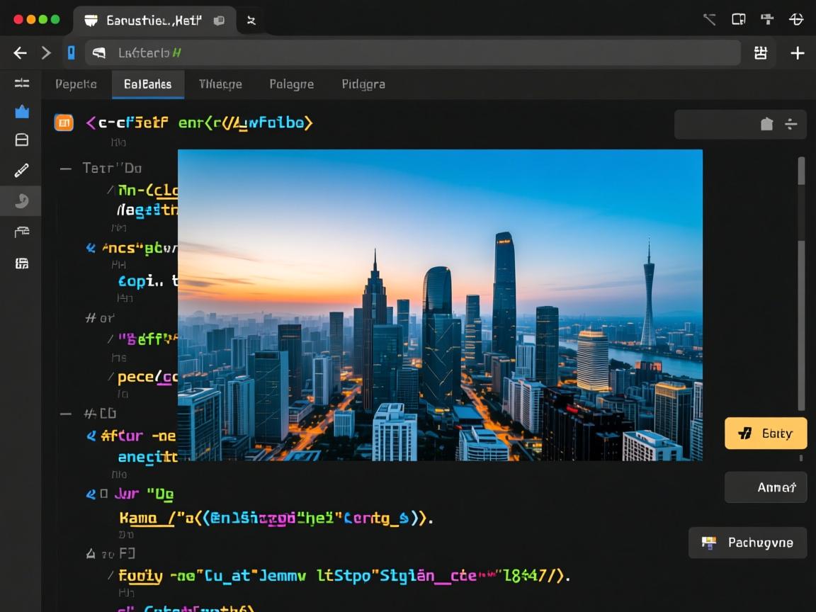Click the blue crown icon in sidebar
Screen dimensions: 816x612
22,111
